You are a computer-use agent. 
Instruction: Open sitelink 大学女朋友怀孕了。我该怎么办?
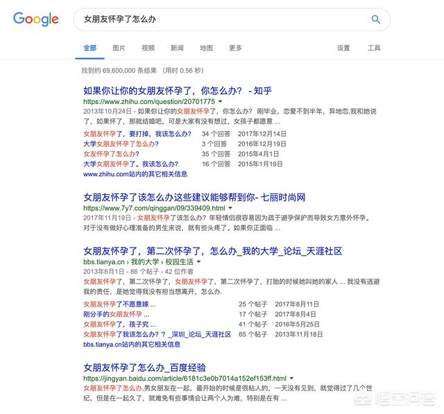point(131,164)
